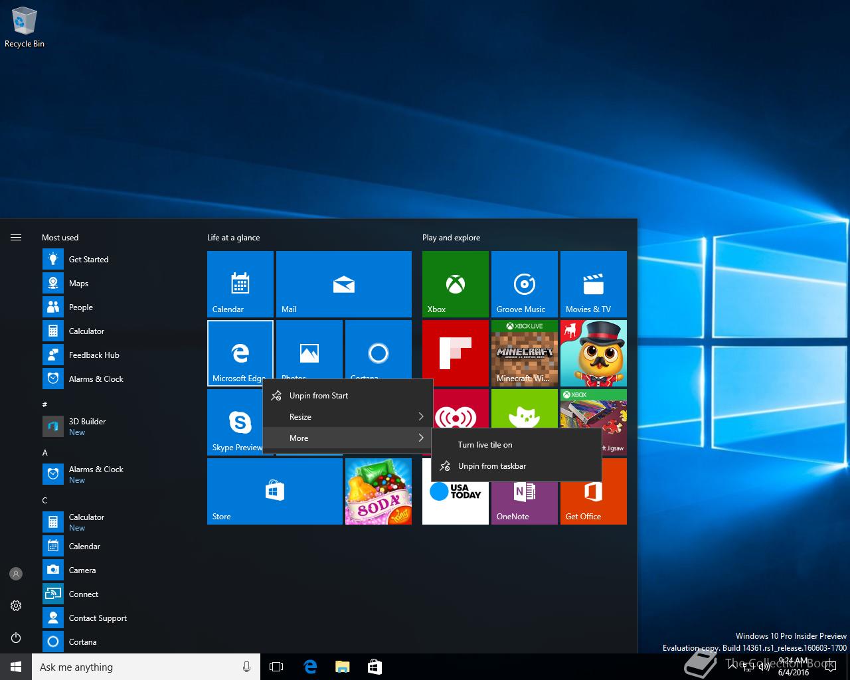The width and height of the screenshot is (850, 680).
Task: Open the Recycle Bin on desktop
Action: point(25,28)
